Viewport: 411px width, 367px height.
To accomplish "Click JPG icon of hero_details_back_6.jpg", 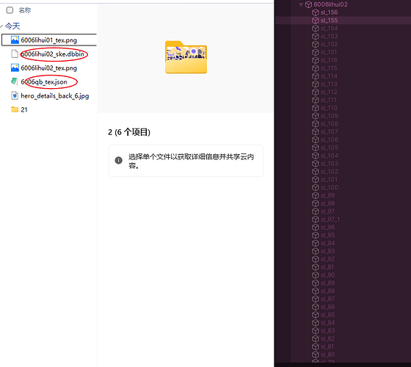I will 15,95.
